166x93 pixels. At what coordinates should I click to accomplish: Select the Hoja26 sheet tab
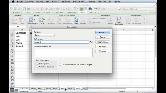pyautogui.click(x=71, y=89)
